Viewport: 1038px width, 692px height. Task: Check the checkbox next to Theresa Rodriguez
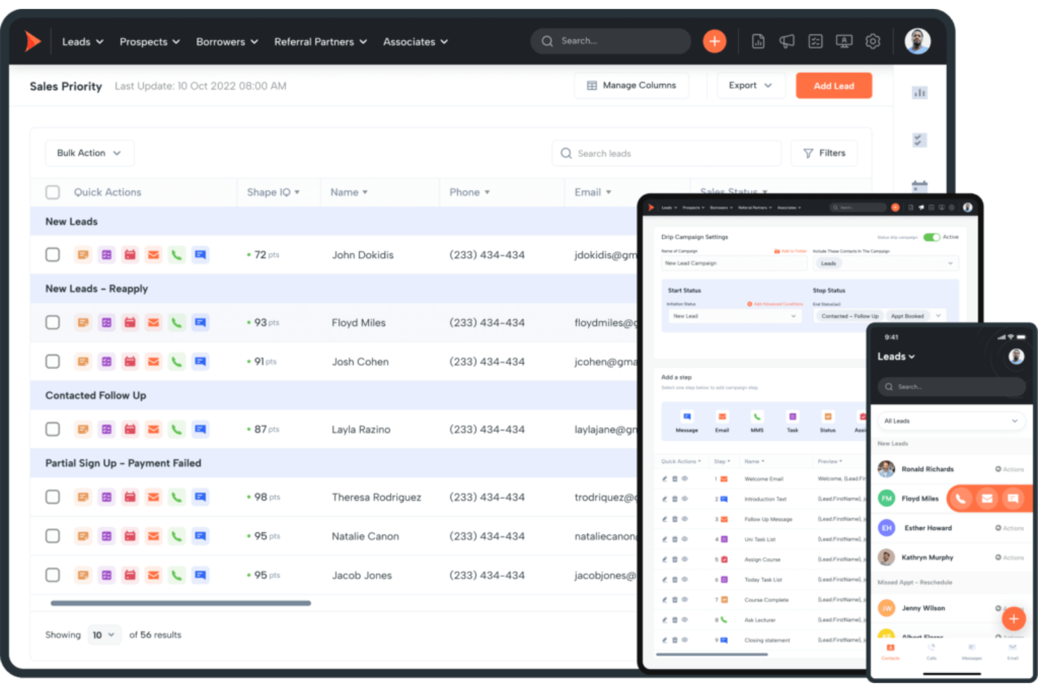[x=53, y=497]
